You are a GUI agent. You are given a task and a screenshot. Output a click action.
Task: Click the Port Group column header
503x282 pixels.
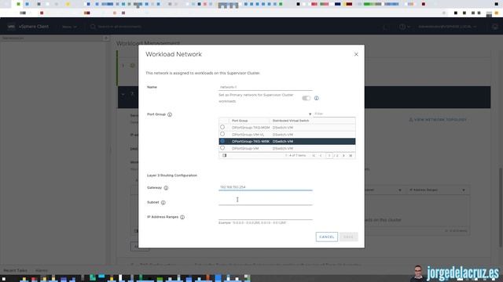[x=240, y=121]
